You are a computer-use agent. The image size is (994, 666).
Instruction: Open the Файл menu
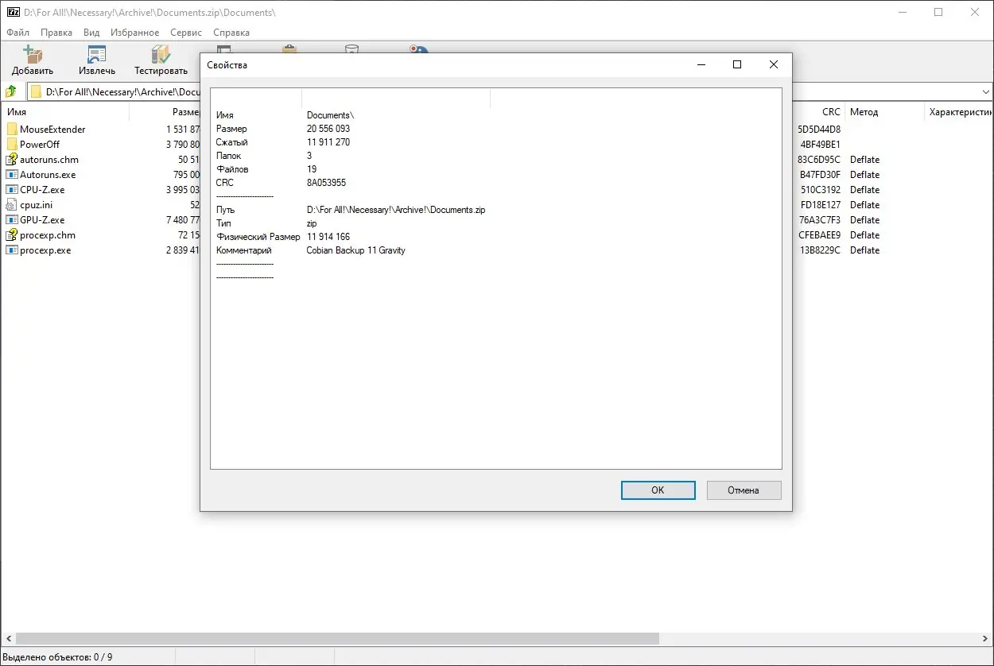[x=17, y=33]
